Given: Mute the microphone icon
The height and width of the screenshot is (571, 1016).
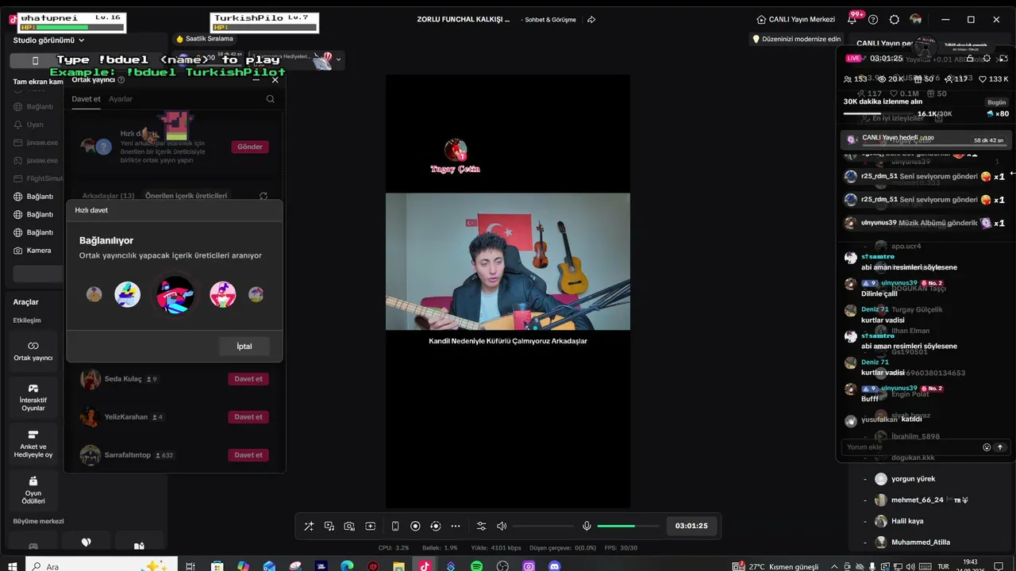Looking at the screenshot, I should [x=587, y=526].
